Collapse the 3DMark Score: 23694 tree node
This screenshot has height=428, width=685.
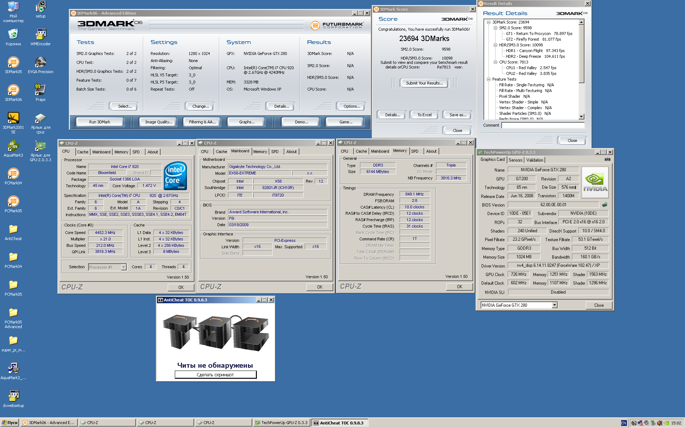pos(489,22)
